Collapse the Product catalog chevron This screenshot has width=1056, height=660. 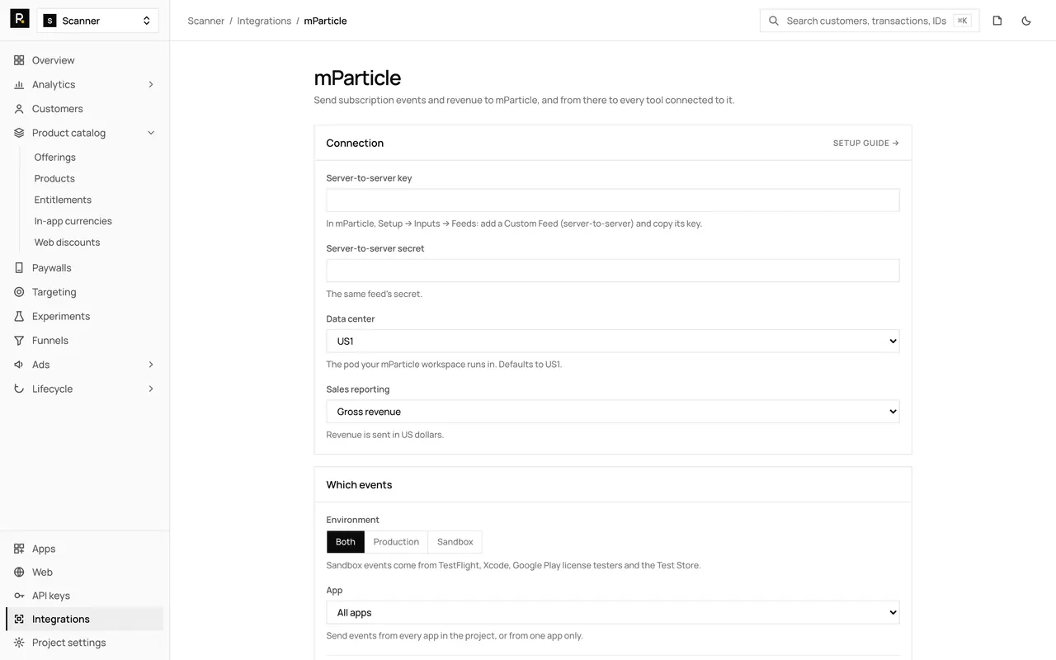click(151, 133)
